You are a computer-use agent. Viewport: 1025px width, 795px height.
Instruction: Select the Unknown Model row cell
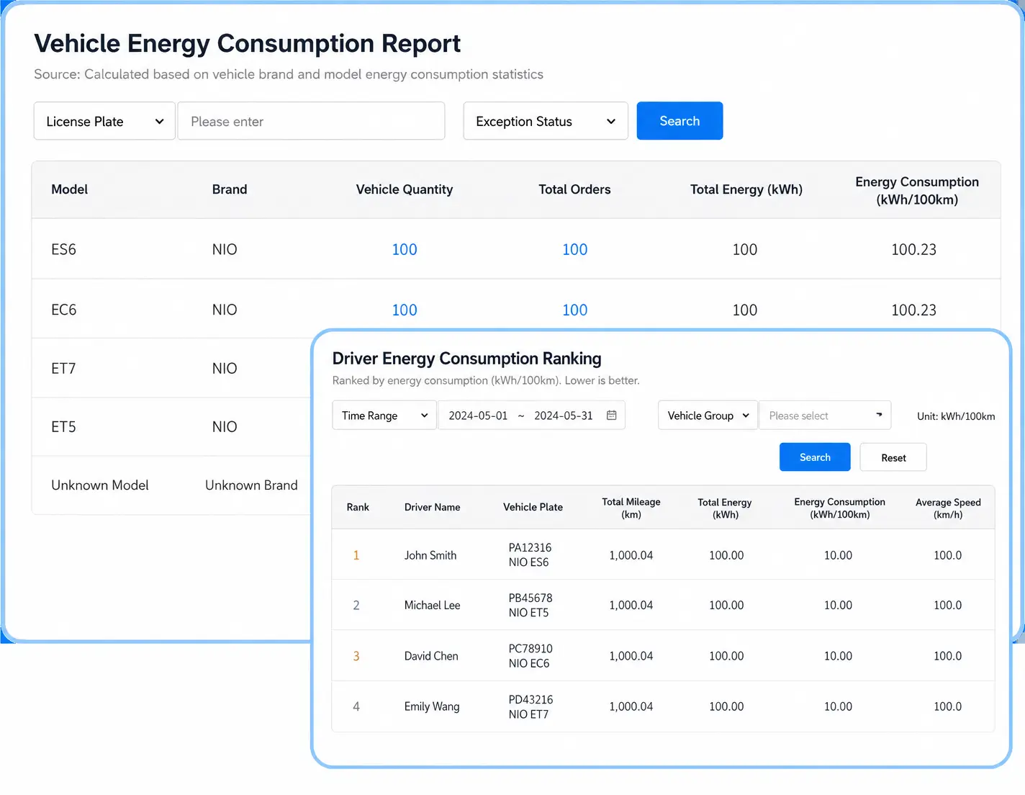100,485
